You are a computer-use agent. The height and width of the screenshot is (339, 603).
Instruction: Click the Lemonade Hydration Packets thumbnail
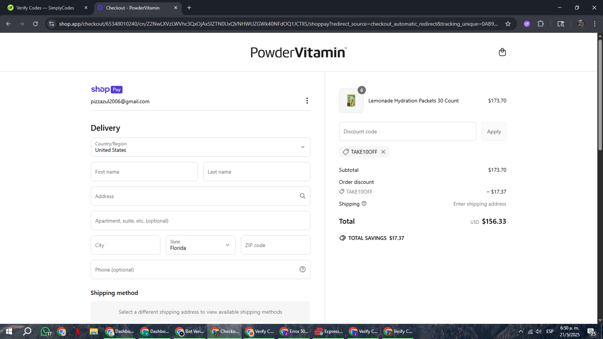[351, 100]
